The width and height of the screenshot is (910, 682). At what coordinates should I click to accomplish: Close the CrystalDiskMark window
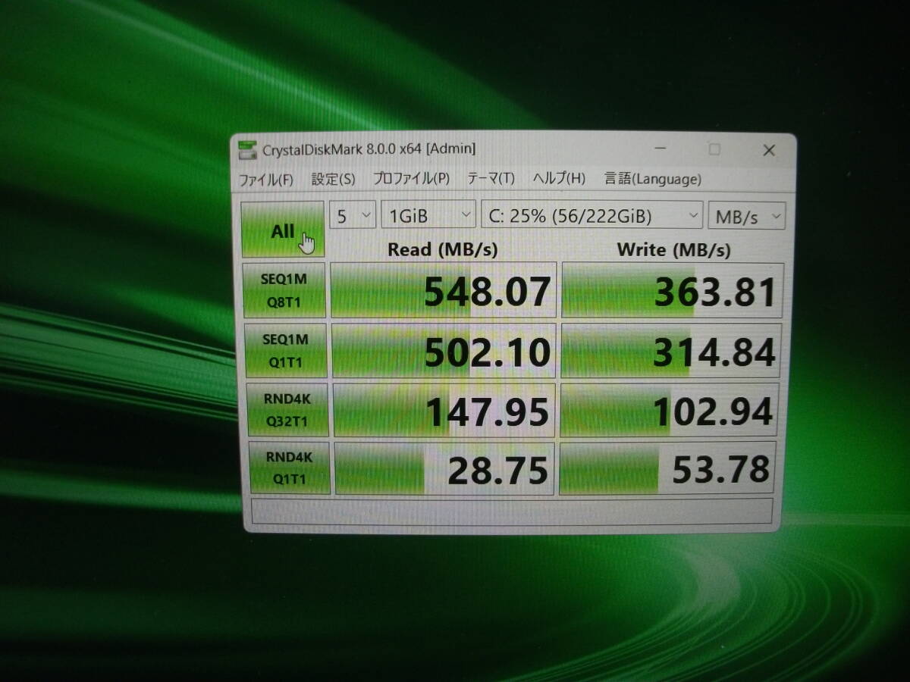(x=769, y=151)
